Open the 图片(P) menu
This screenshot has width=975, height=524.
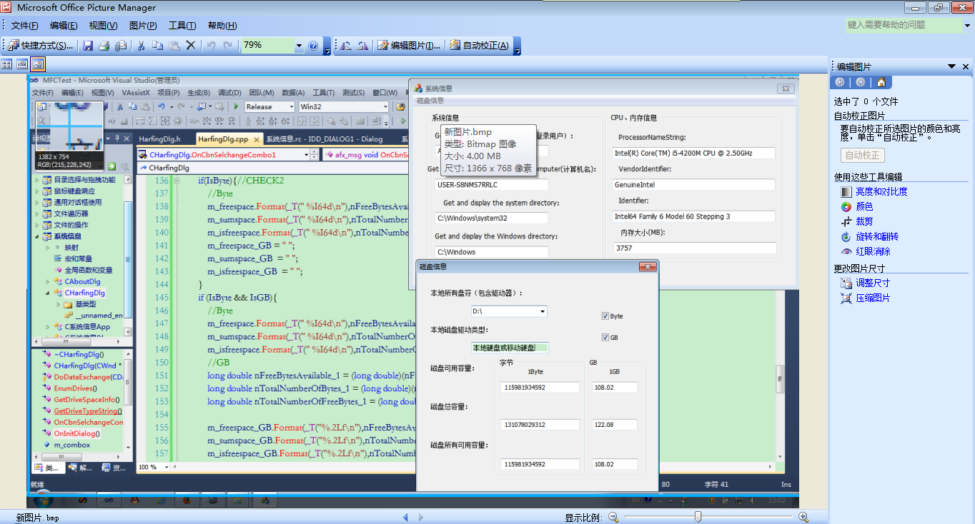click(143, 26)
